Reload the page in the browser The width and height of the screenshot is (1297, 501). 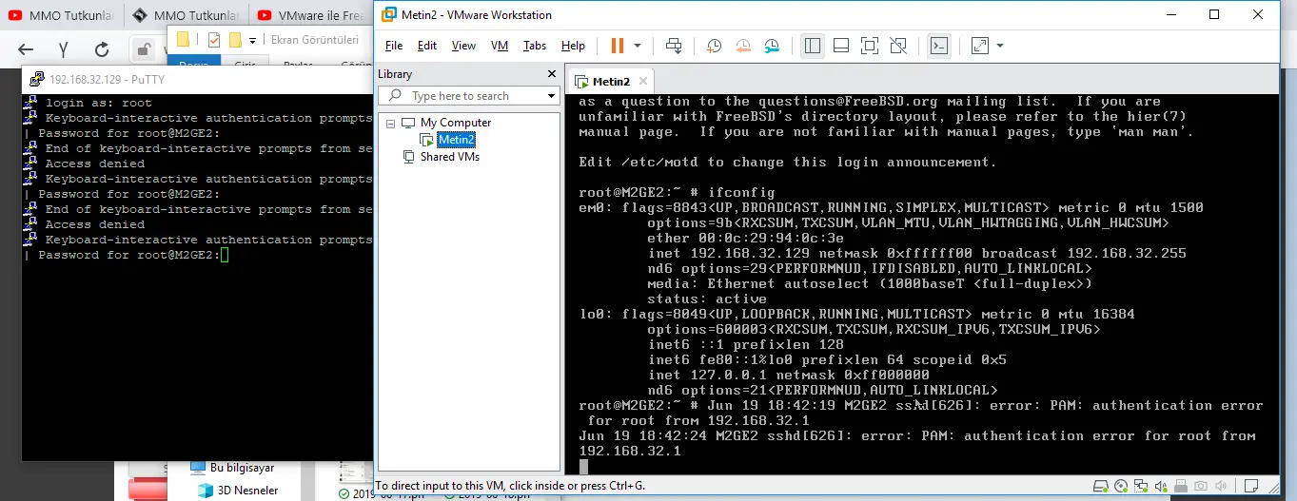coord(102,49)
